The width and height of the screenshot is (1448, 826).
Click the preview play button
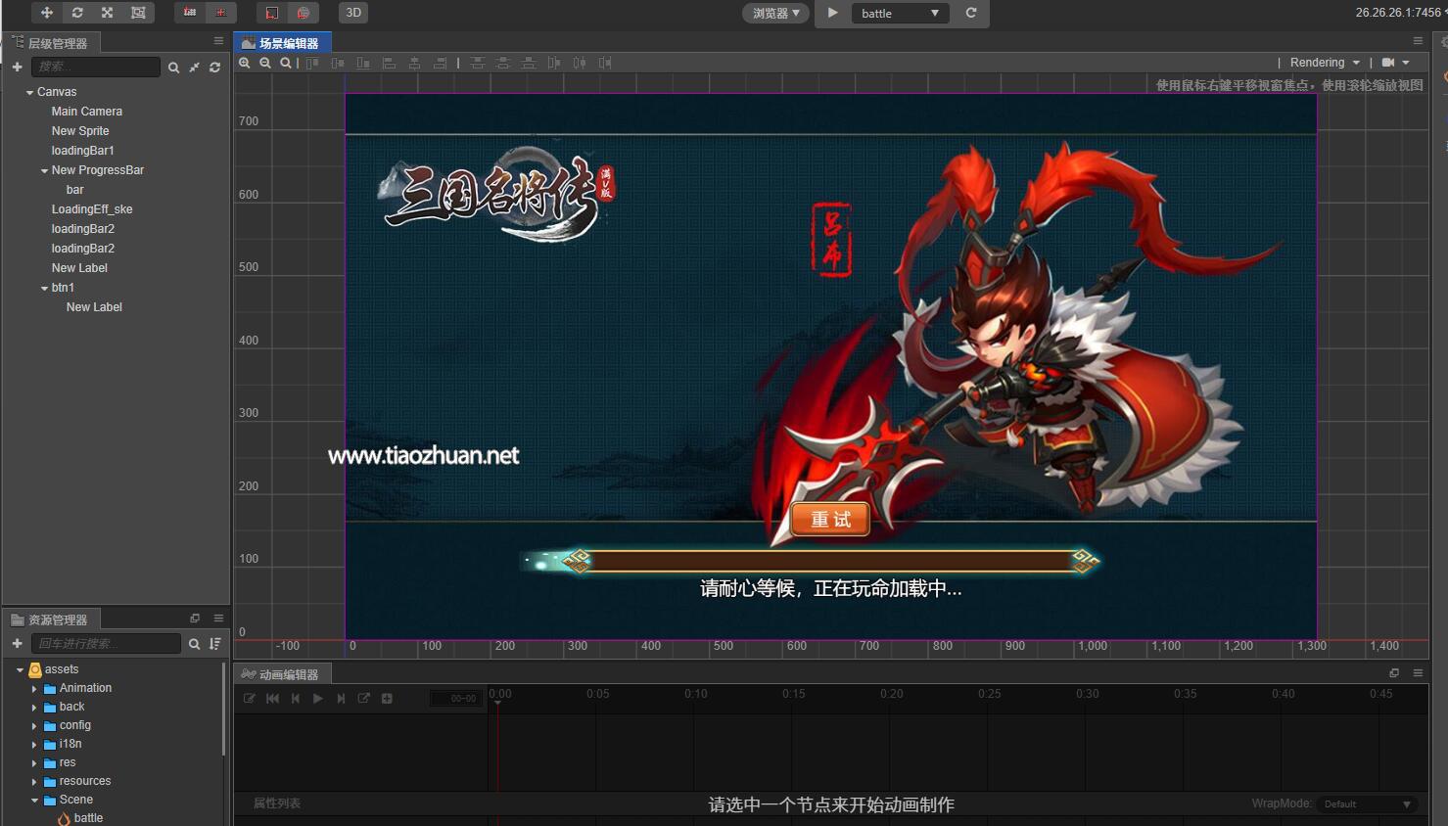(832, 13)
